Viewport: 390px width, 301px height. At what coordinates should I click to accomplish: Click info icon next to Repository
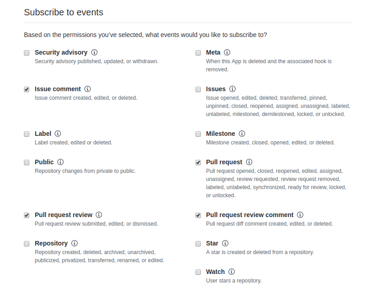74,243
